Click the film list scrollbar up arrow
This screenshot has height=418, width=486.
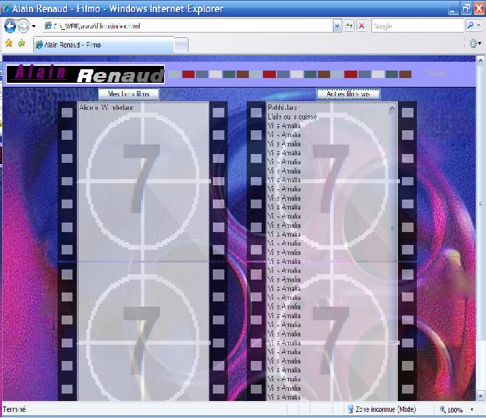pos(392,108)
